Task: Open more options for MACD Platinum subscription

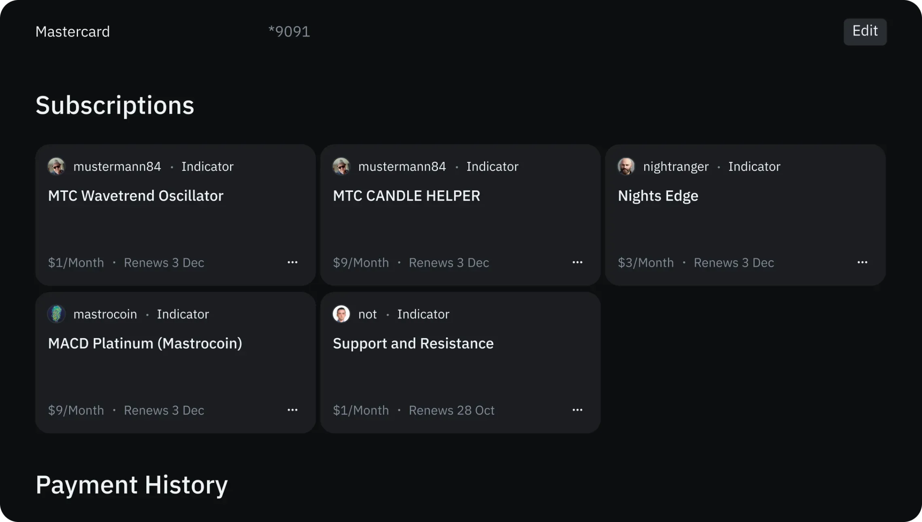Action: 292,410
